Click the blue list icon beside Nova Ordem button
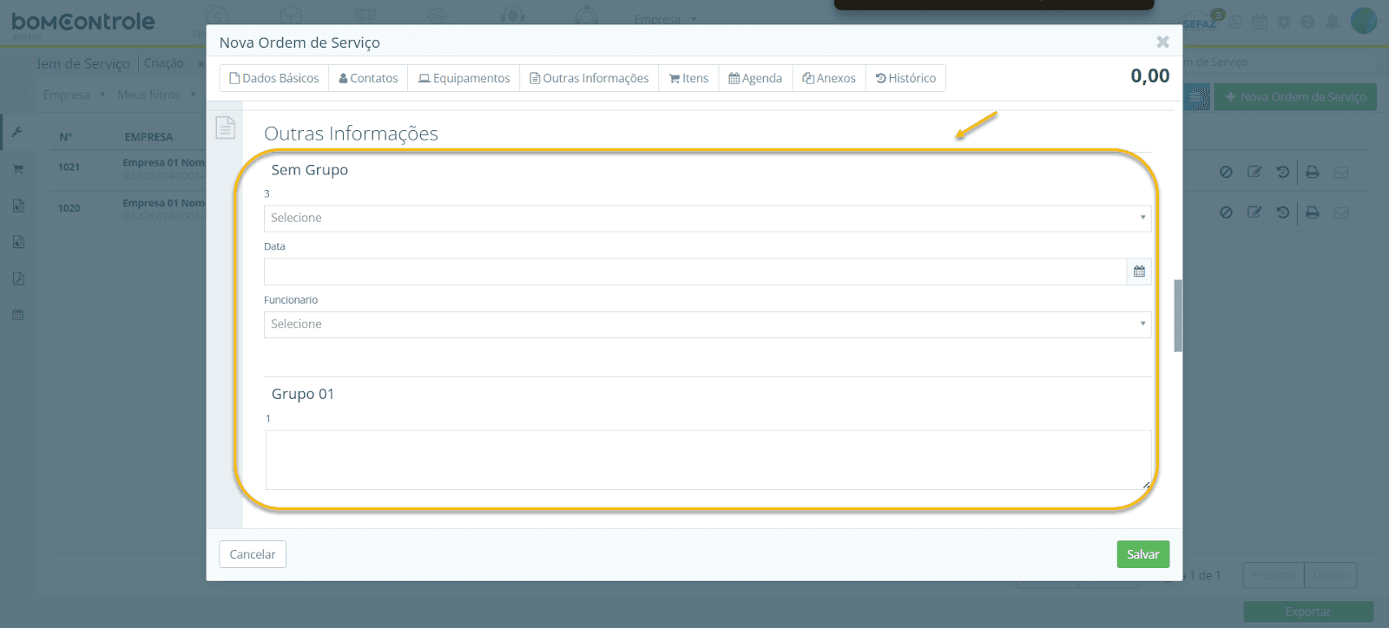Screen dimensions: 1389x628 click(x=1198, y=97)
